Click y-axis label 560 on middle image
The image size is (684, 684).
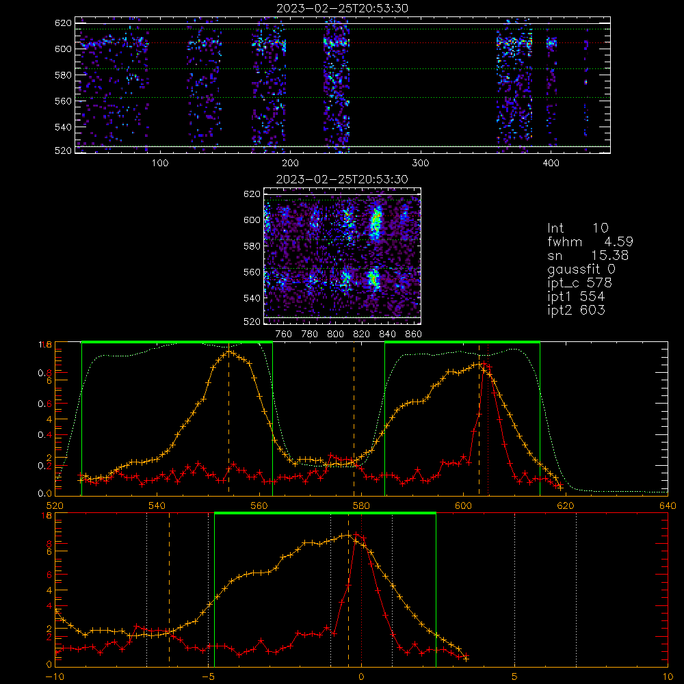(x=252, y=272)
